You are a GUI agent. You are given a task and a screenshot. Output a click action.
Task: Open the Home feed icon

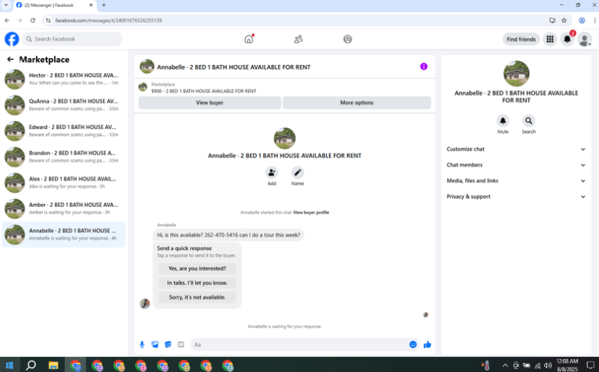249,39
